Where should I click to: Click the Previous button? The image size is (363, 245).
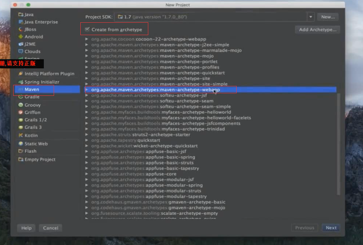(305, 228)
